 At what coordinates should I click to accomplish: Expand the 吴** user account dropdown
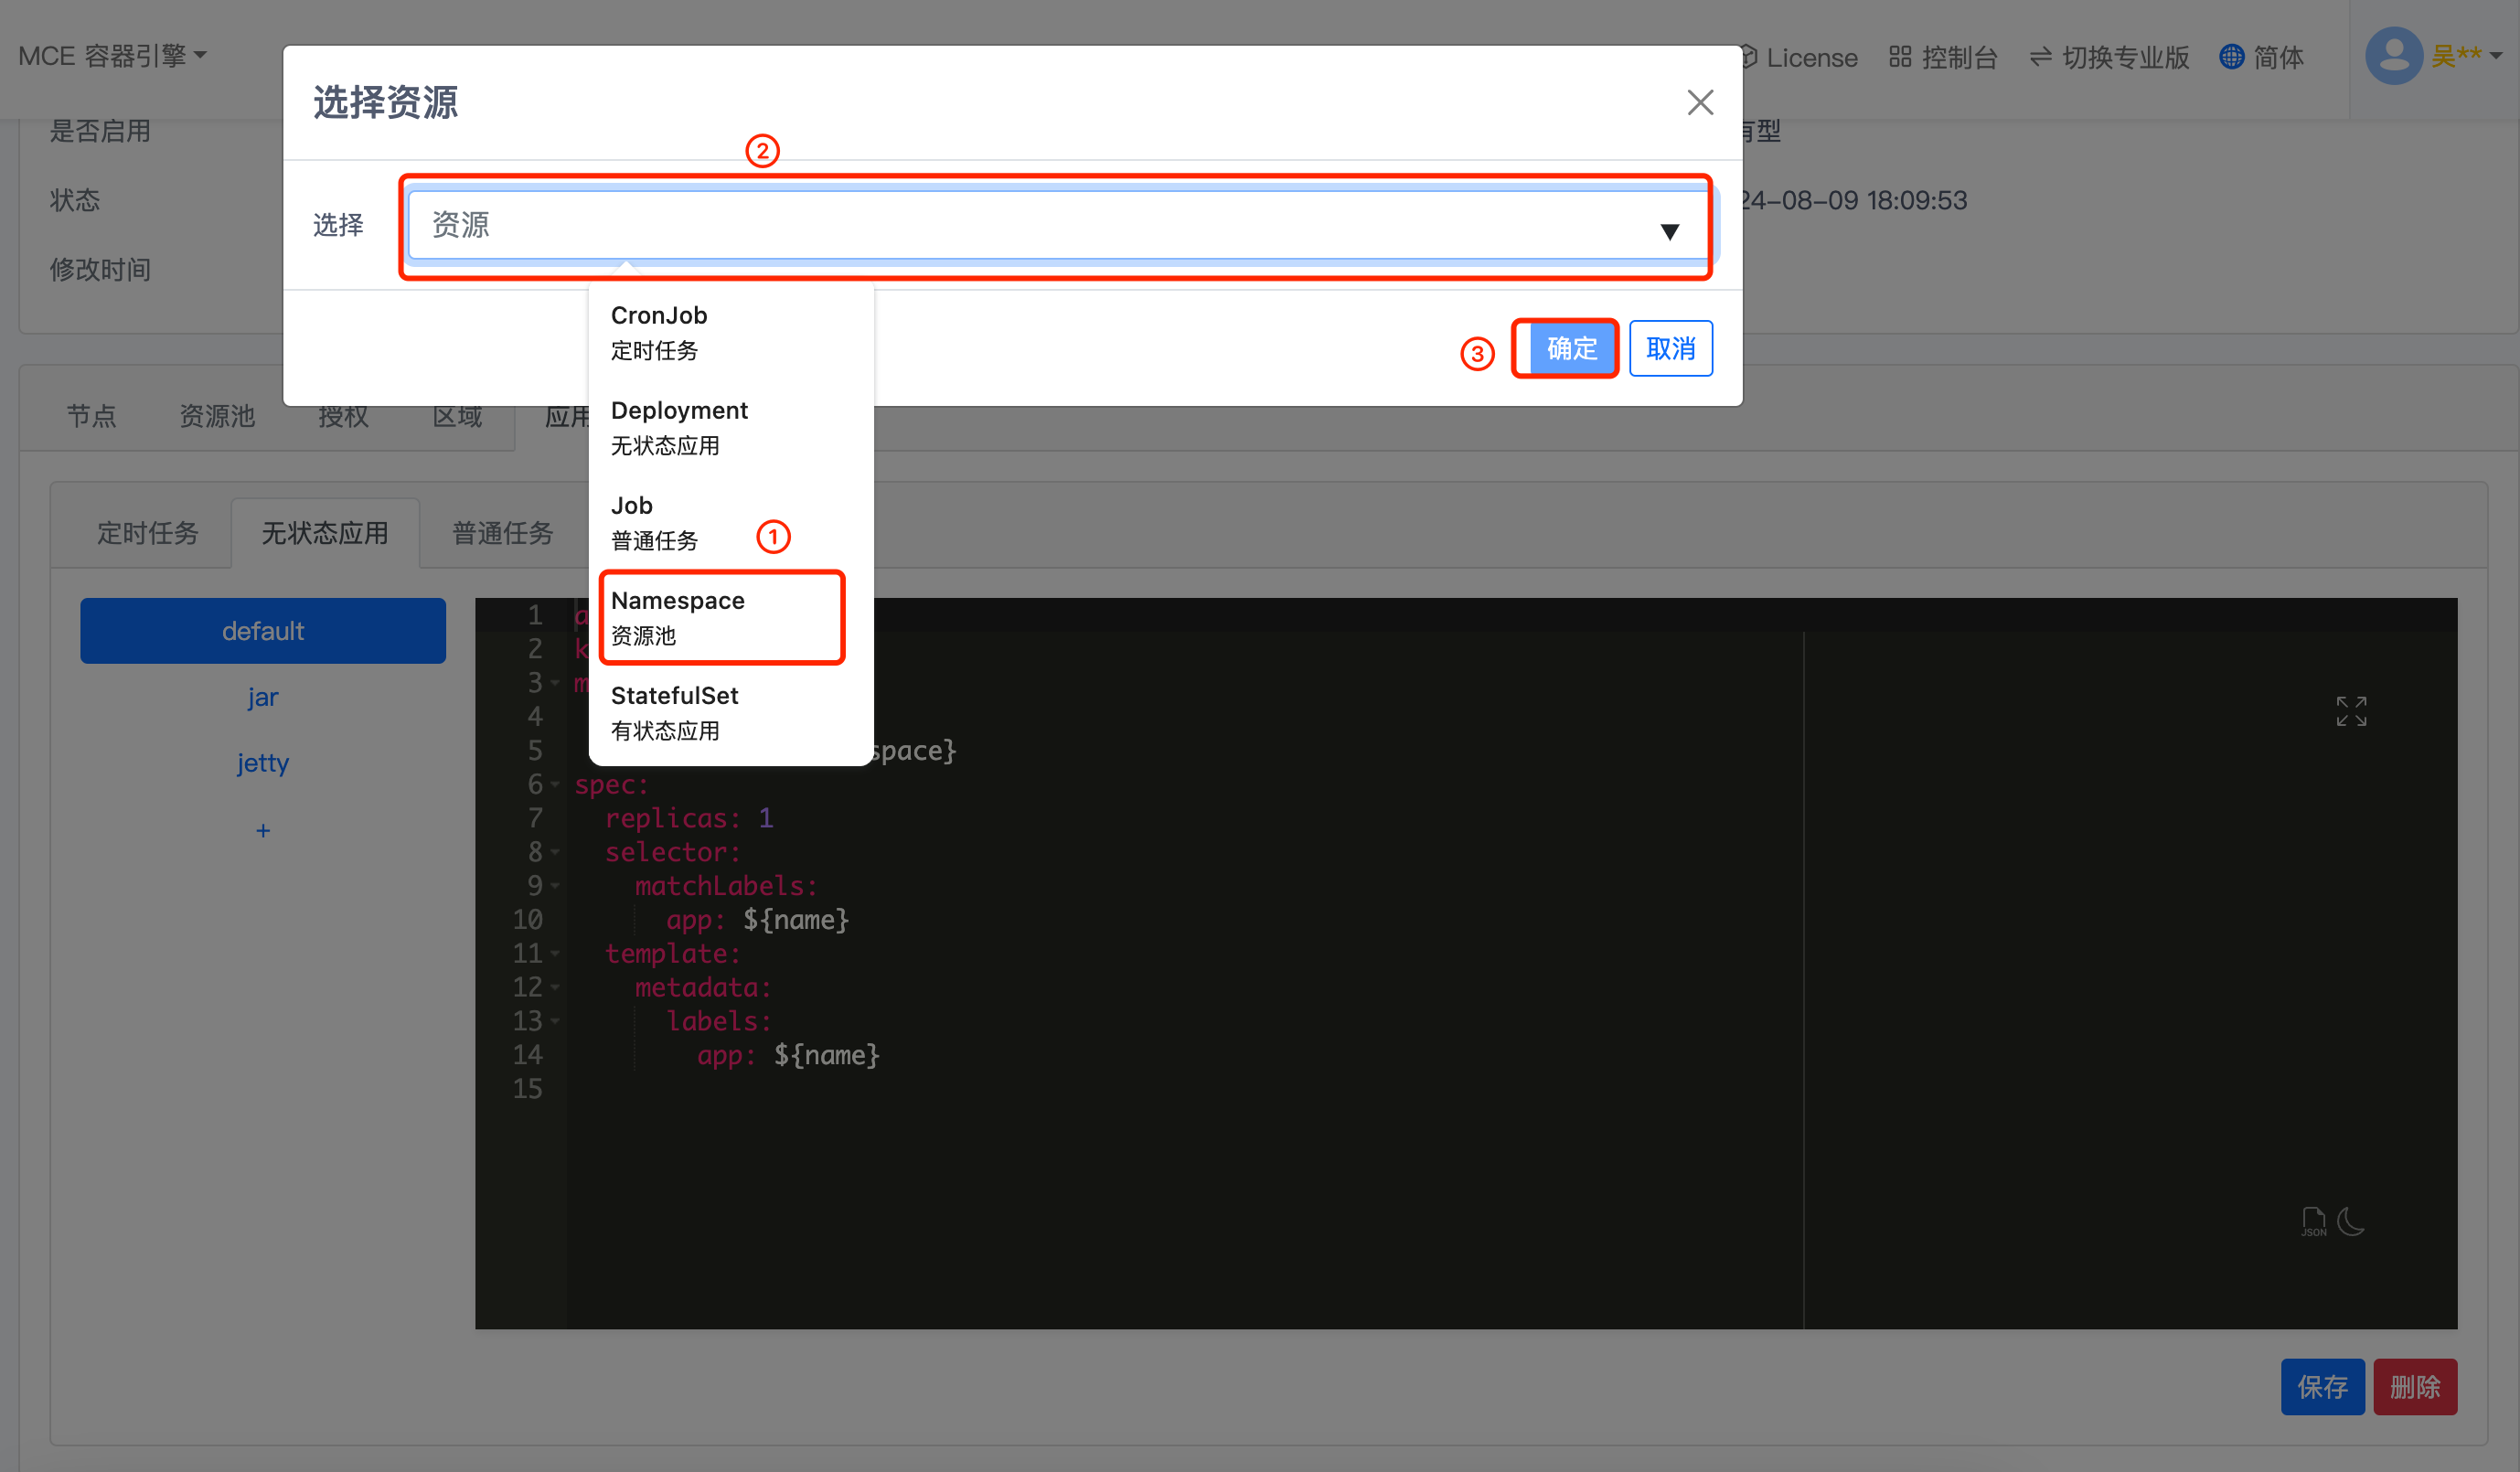click(2466, 56)
